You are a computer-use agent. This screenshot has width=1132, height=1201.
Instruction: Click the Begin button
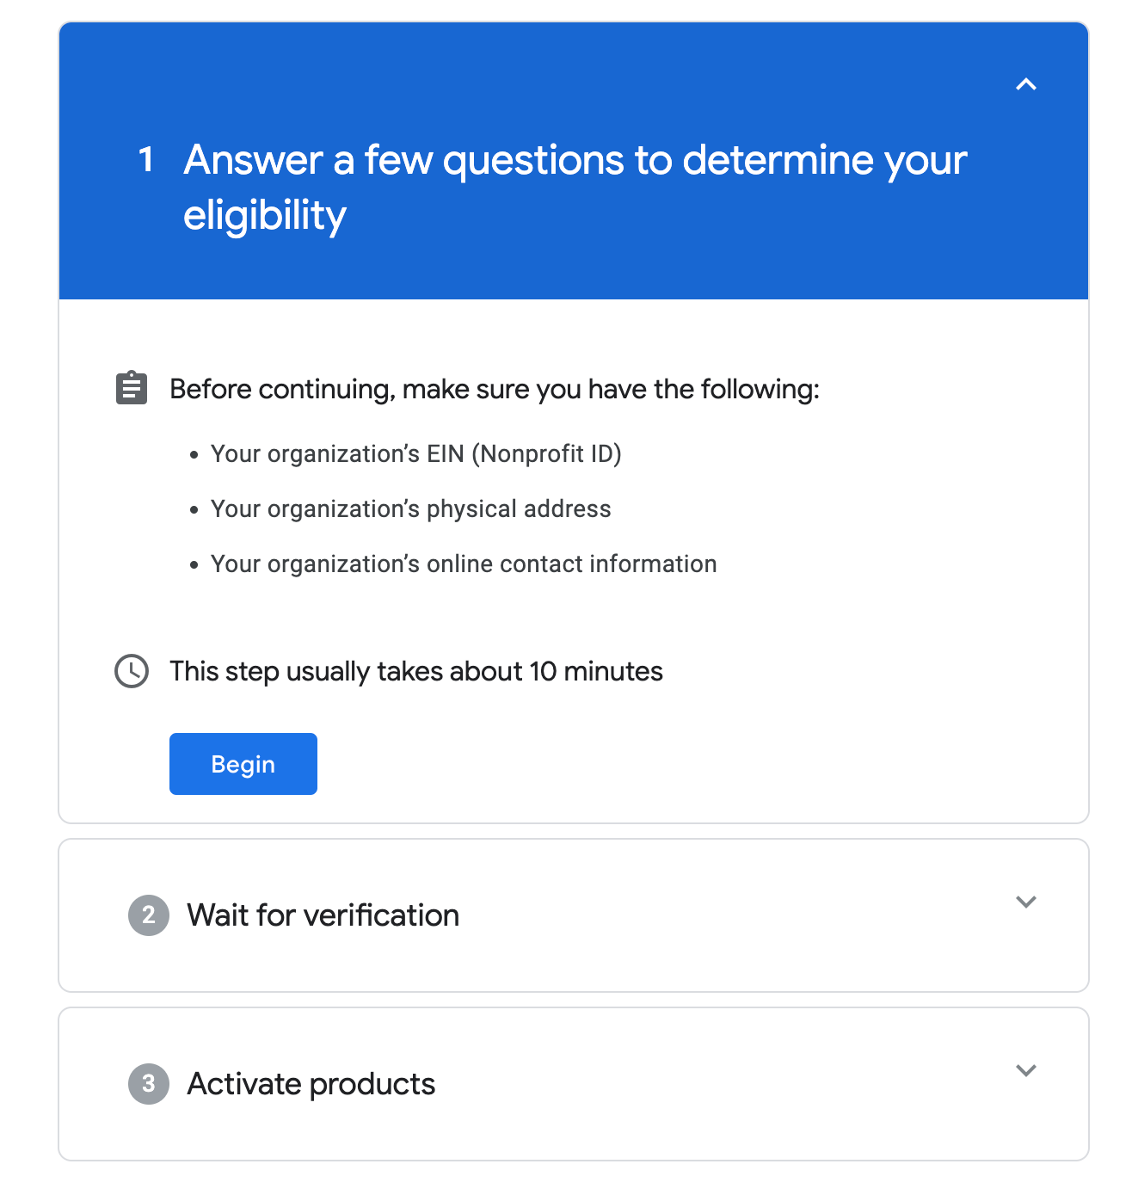point(243,764)
